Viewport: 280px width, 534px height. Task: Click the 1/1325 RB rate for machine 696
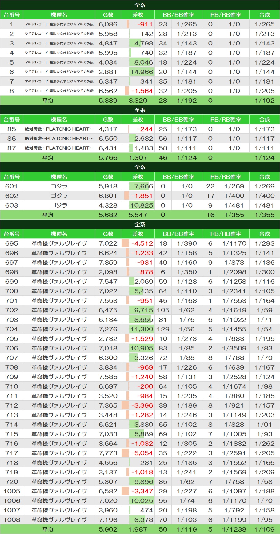234,253
